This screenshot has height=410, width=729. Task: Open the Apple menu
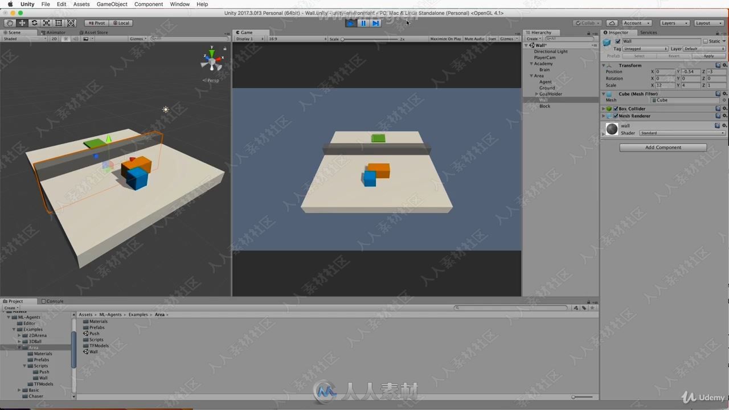coord(10,4)
